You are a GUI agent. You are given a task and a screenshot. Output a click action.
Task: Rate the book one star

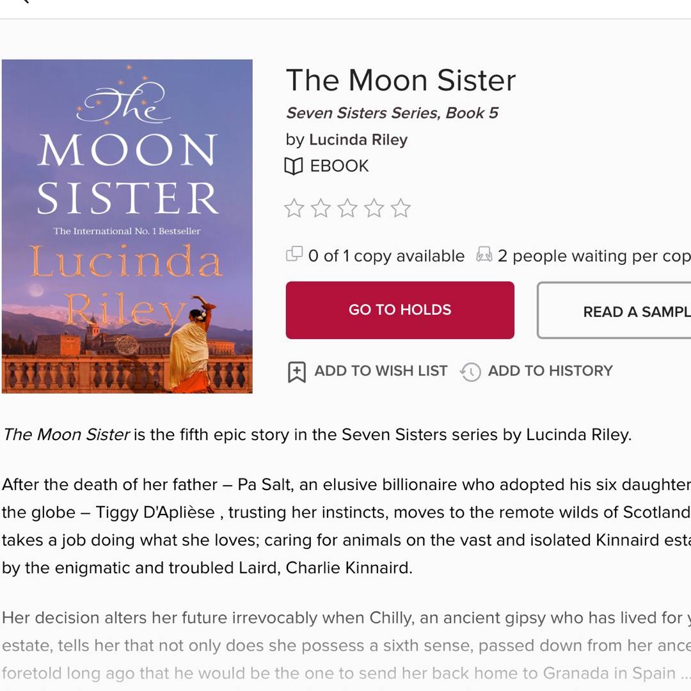coord(294,209)
